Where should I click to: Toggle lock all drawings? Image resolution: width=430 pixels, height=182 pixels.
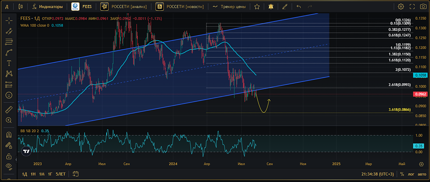click(9, 156)
